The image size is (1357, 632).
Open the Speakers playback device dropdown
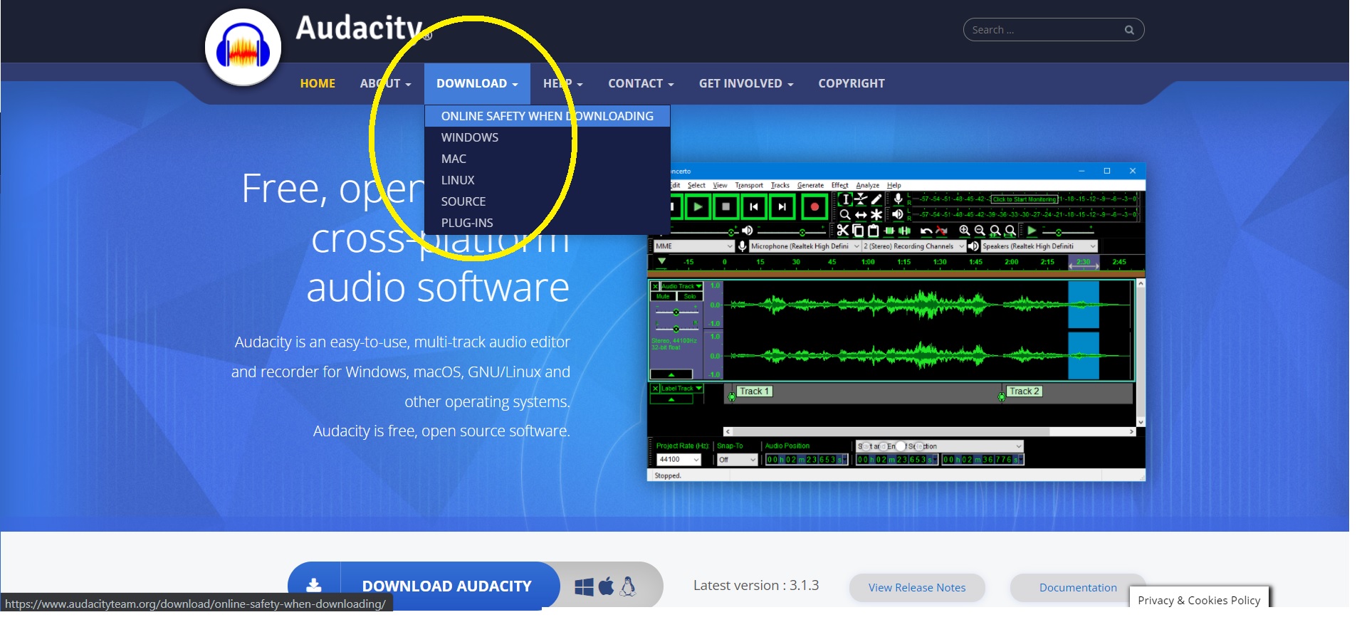pyautogui.click(x=1039, y=246)
